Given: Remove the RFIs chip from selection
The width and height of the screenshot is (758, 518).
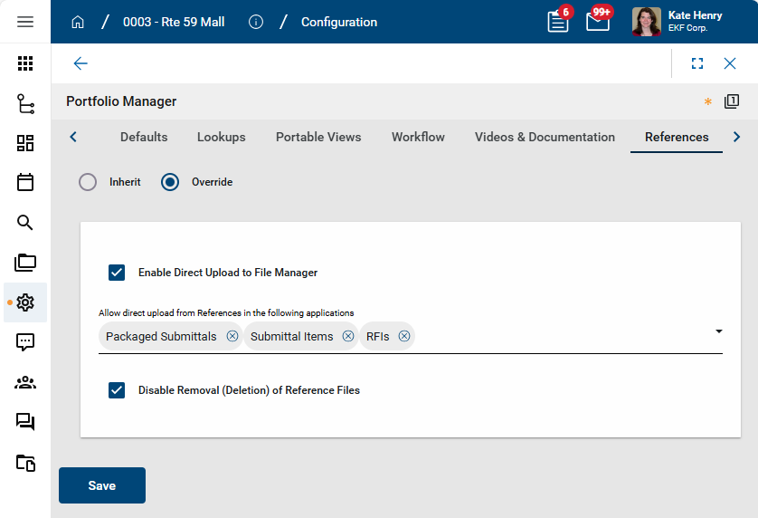Looking at the screenshot, I should click(404, 336).
